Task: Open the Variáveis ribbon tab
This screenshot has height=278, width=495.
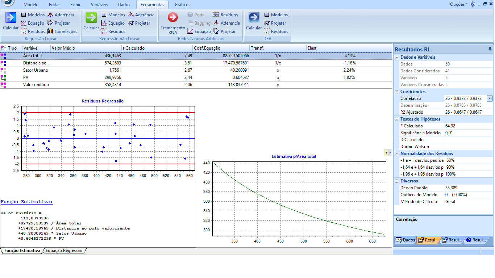Action: click(x=99, y=5)
